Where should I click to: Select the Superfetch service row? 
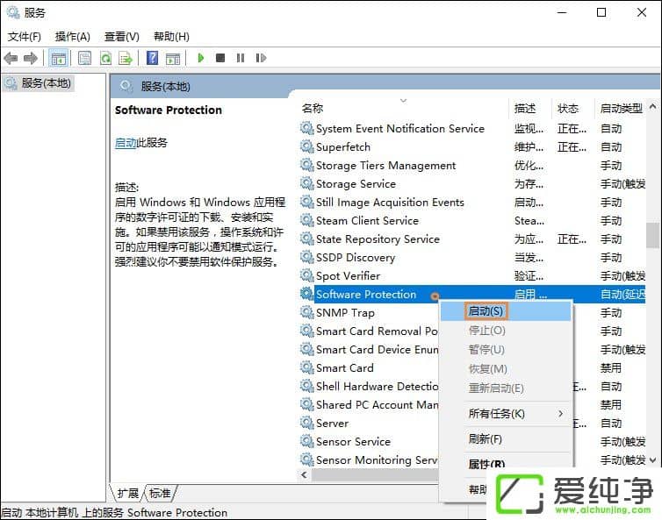click(343, 146)
